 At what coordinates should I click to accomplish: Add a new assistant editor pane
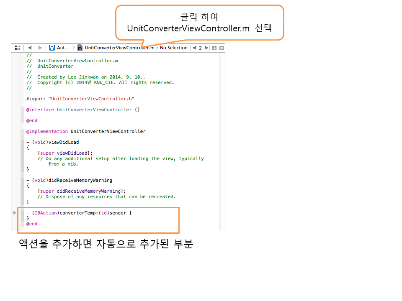pos(214,48)
